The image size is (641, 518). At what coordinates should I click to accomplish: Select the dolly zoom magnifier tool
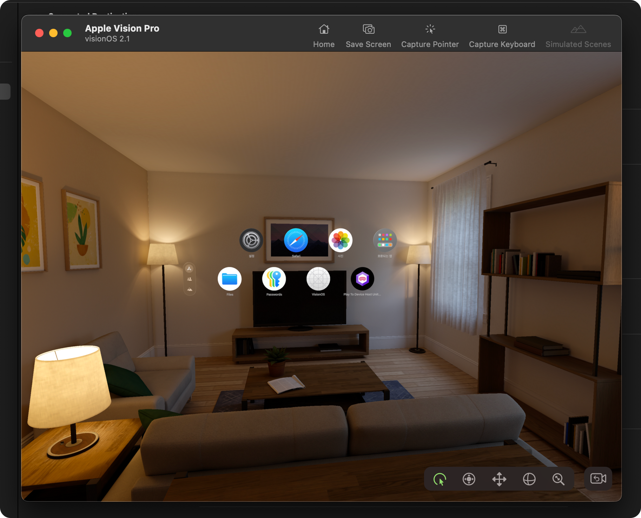click(x=558, y=479)
